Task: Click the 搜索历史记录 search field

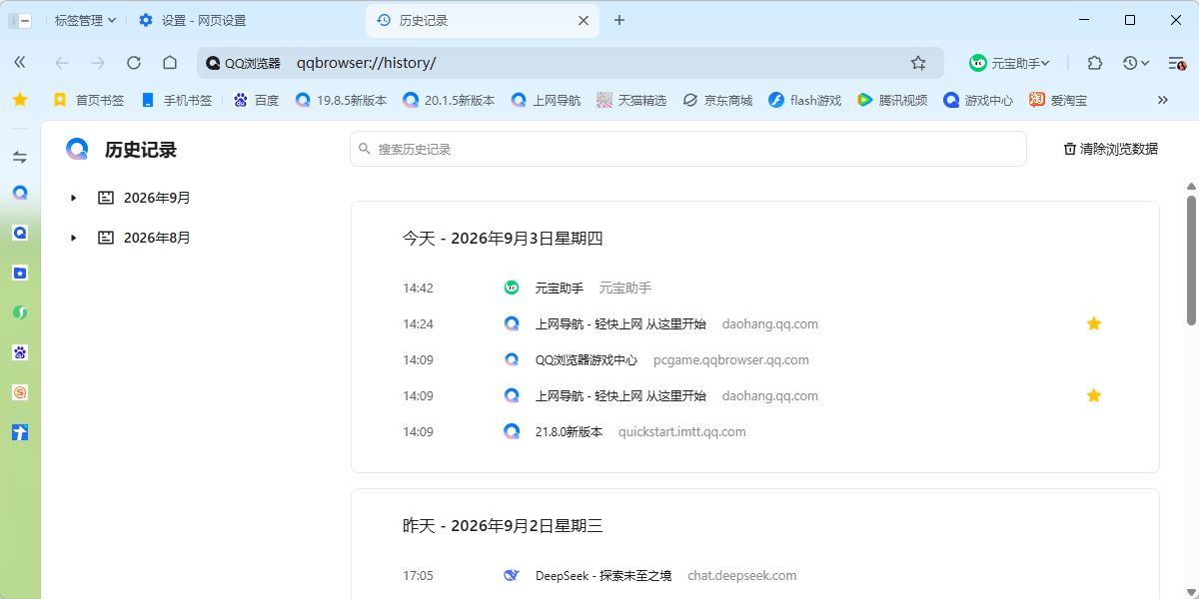Action: point(688,149)
